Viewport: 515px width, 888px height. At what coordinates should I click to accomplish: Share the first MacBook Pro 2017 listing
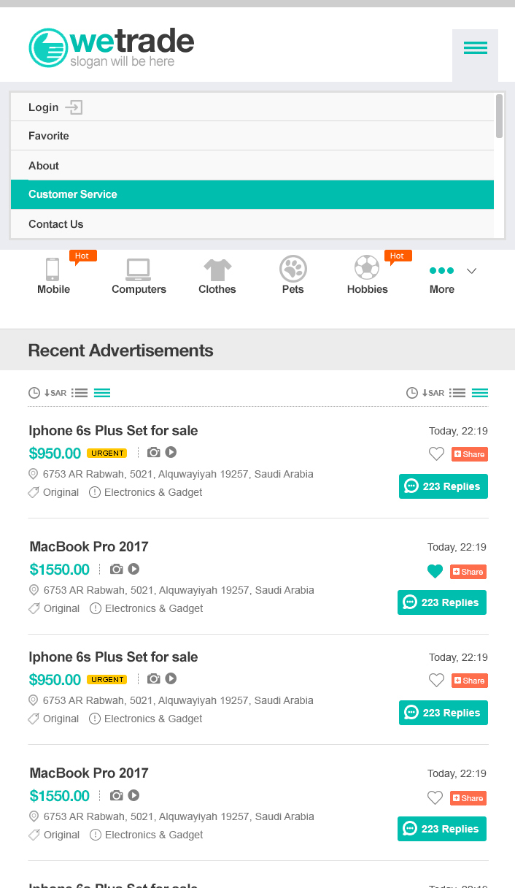(x=468, y=572)
